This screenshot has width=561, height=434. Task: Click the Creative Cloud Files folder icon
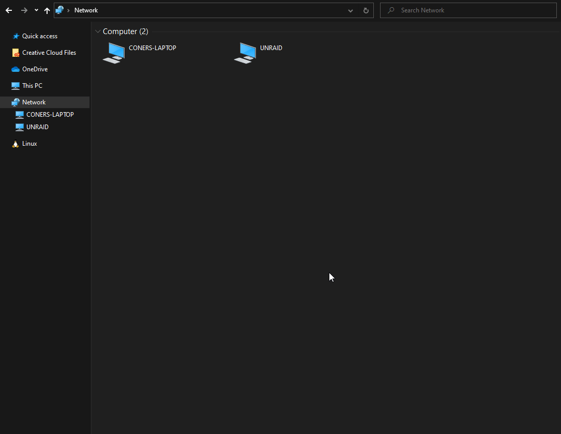16,53
